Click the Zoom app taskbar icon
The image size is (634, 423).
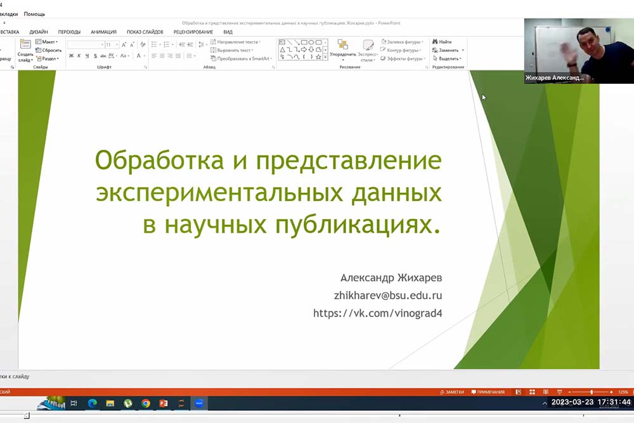(x=198, y=403)
